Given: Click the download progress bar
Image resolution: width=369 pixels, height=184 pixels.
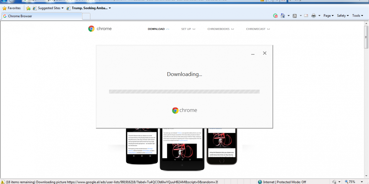Looking at the screenshot, I should click(184, 91).
